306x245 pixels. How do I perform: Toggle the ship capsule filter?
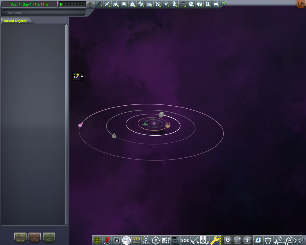pyautogui.click(x=132, y=4)
